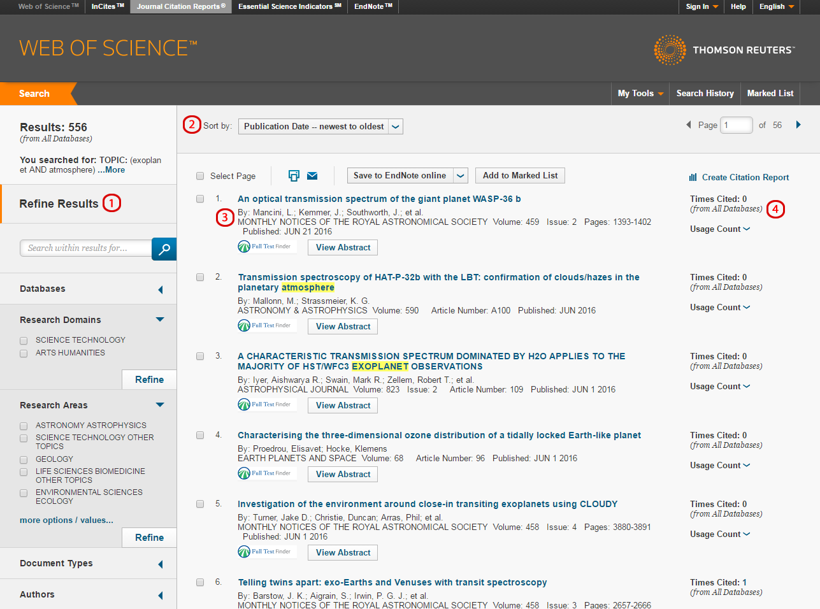820x609 pixels.
Task: Check result 2 HAT-P-32b checkbox
Action: 200,277
